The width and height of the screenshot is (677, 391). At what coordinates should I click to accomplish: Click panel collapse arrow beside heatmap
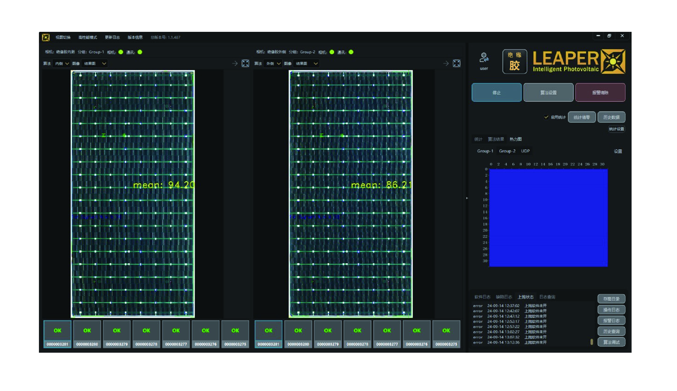[x=467, y=198]
